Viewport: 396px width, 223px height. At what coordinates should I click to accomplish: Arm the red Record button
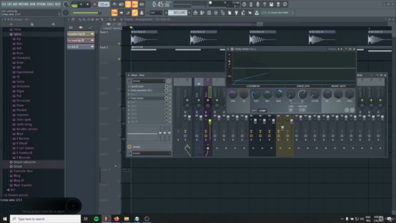pyautogui.click(x=95, y=4)
